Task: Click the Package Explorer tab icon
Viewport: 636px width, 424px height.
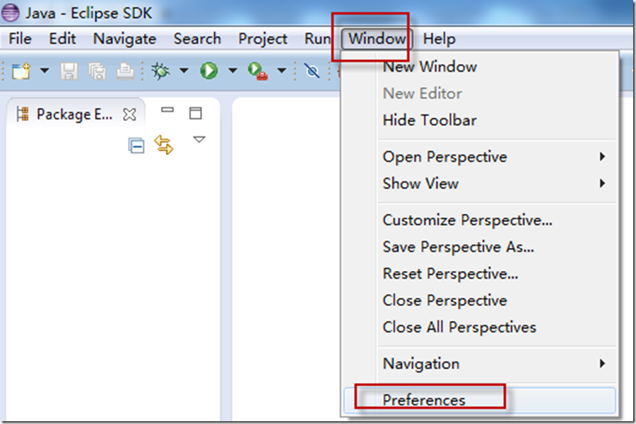Action: point(23,114)
